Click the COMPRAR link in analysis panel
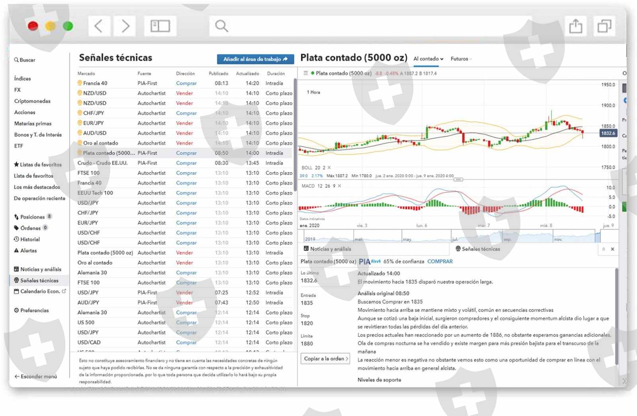The width and height of the screenshot is (637, 416). click(440, 262)
